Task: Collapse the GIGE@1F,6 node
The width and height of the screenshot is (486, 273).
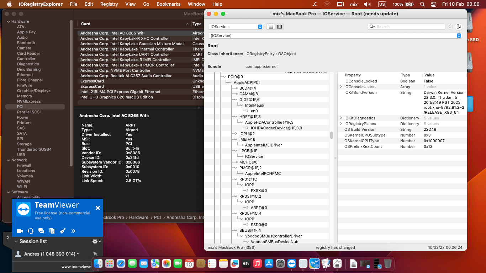Action: 235,100
